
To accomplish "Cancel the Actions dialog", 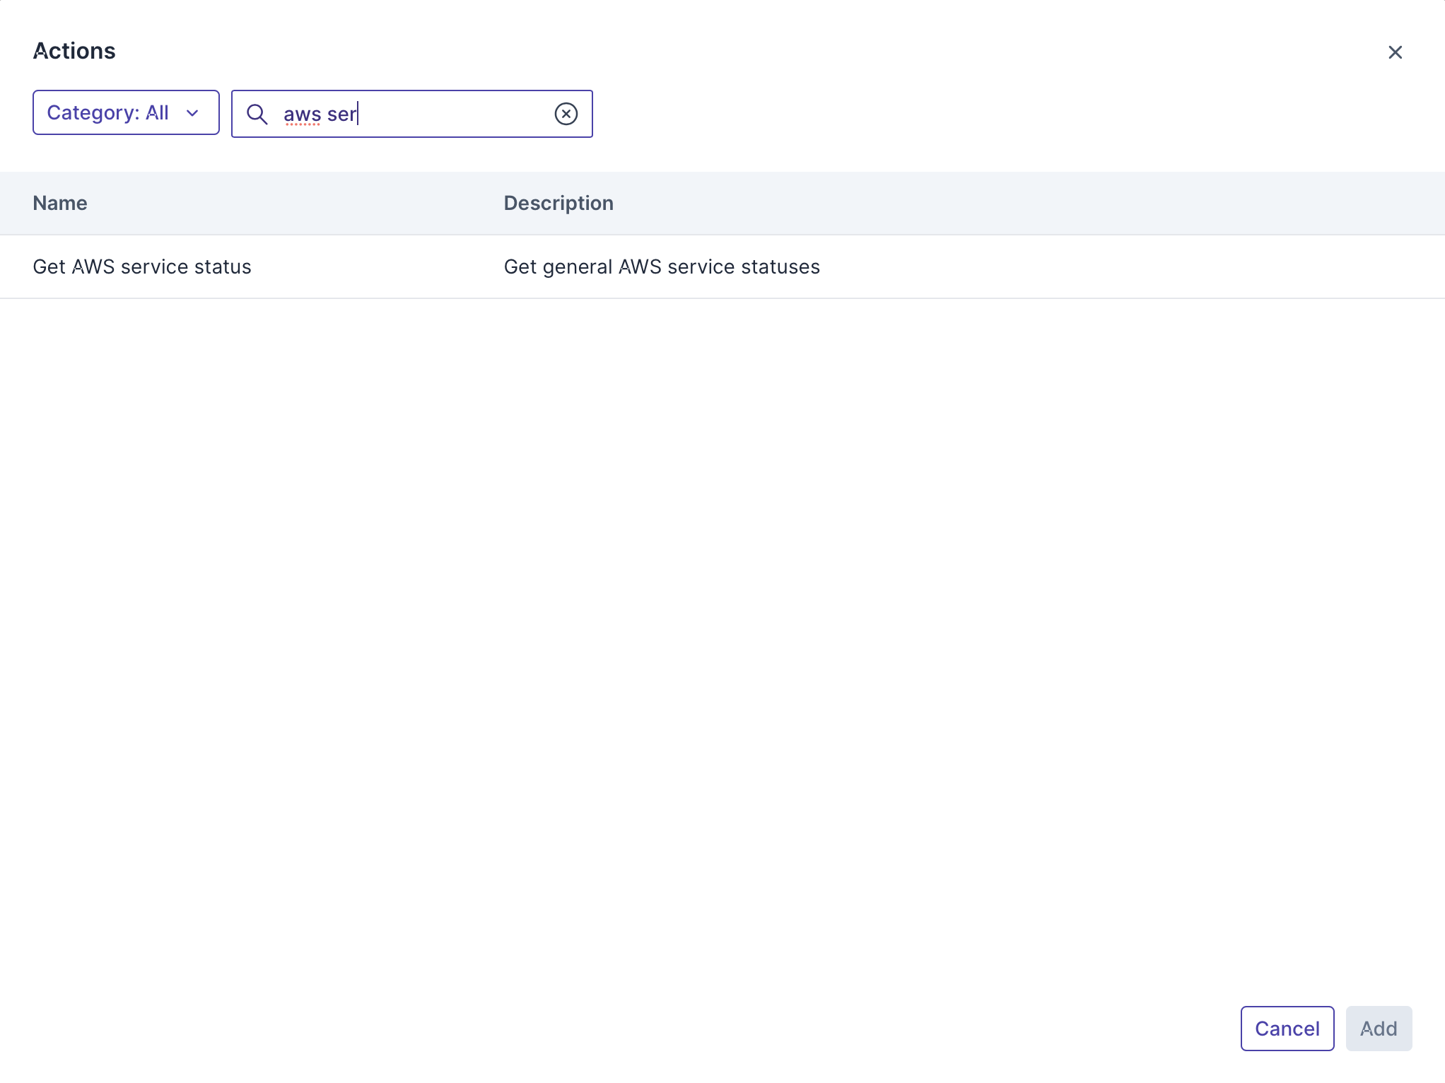I will 1287,1029.
